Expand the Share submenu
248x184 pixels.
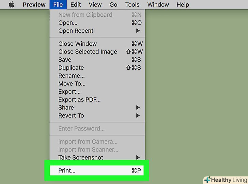[x=66, y=108]
